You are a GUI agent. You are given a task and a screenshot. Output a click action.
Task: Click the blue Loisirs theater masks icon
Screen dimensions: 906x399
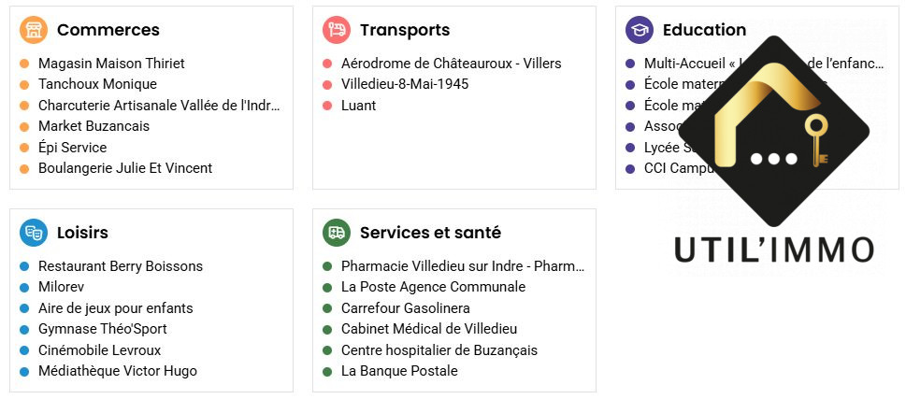[34, 233]
